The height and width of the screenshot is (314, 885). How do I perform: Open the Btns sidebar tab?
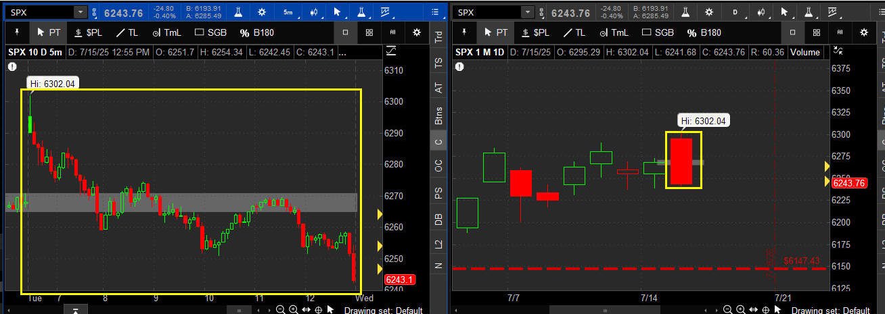pyautogui.click(x=438, y=115)
